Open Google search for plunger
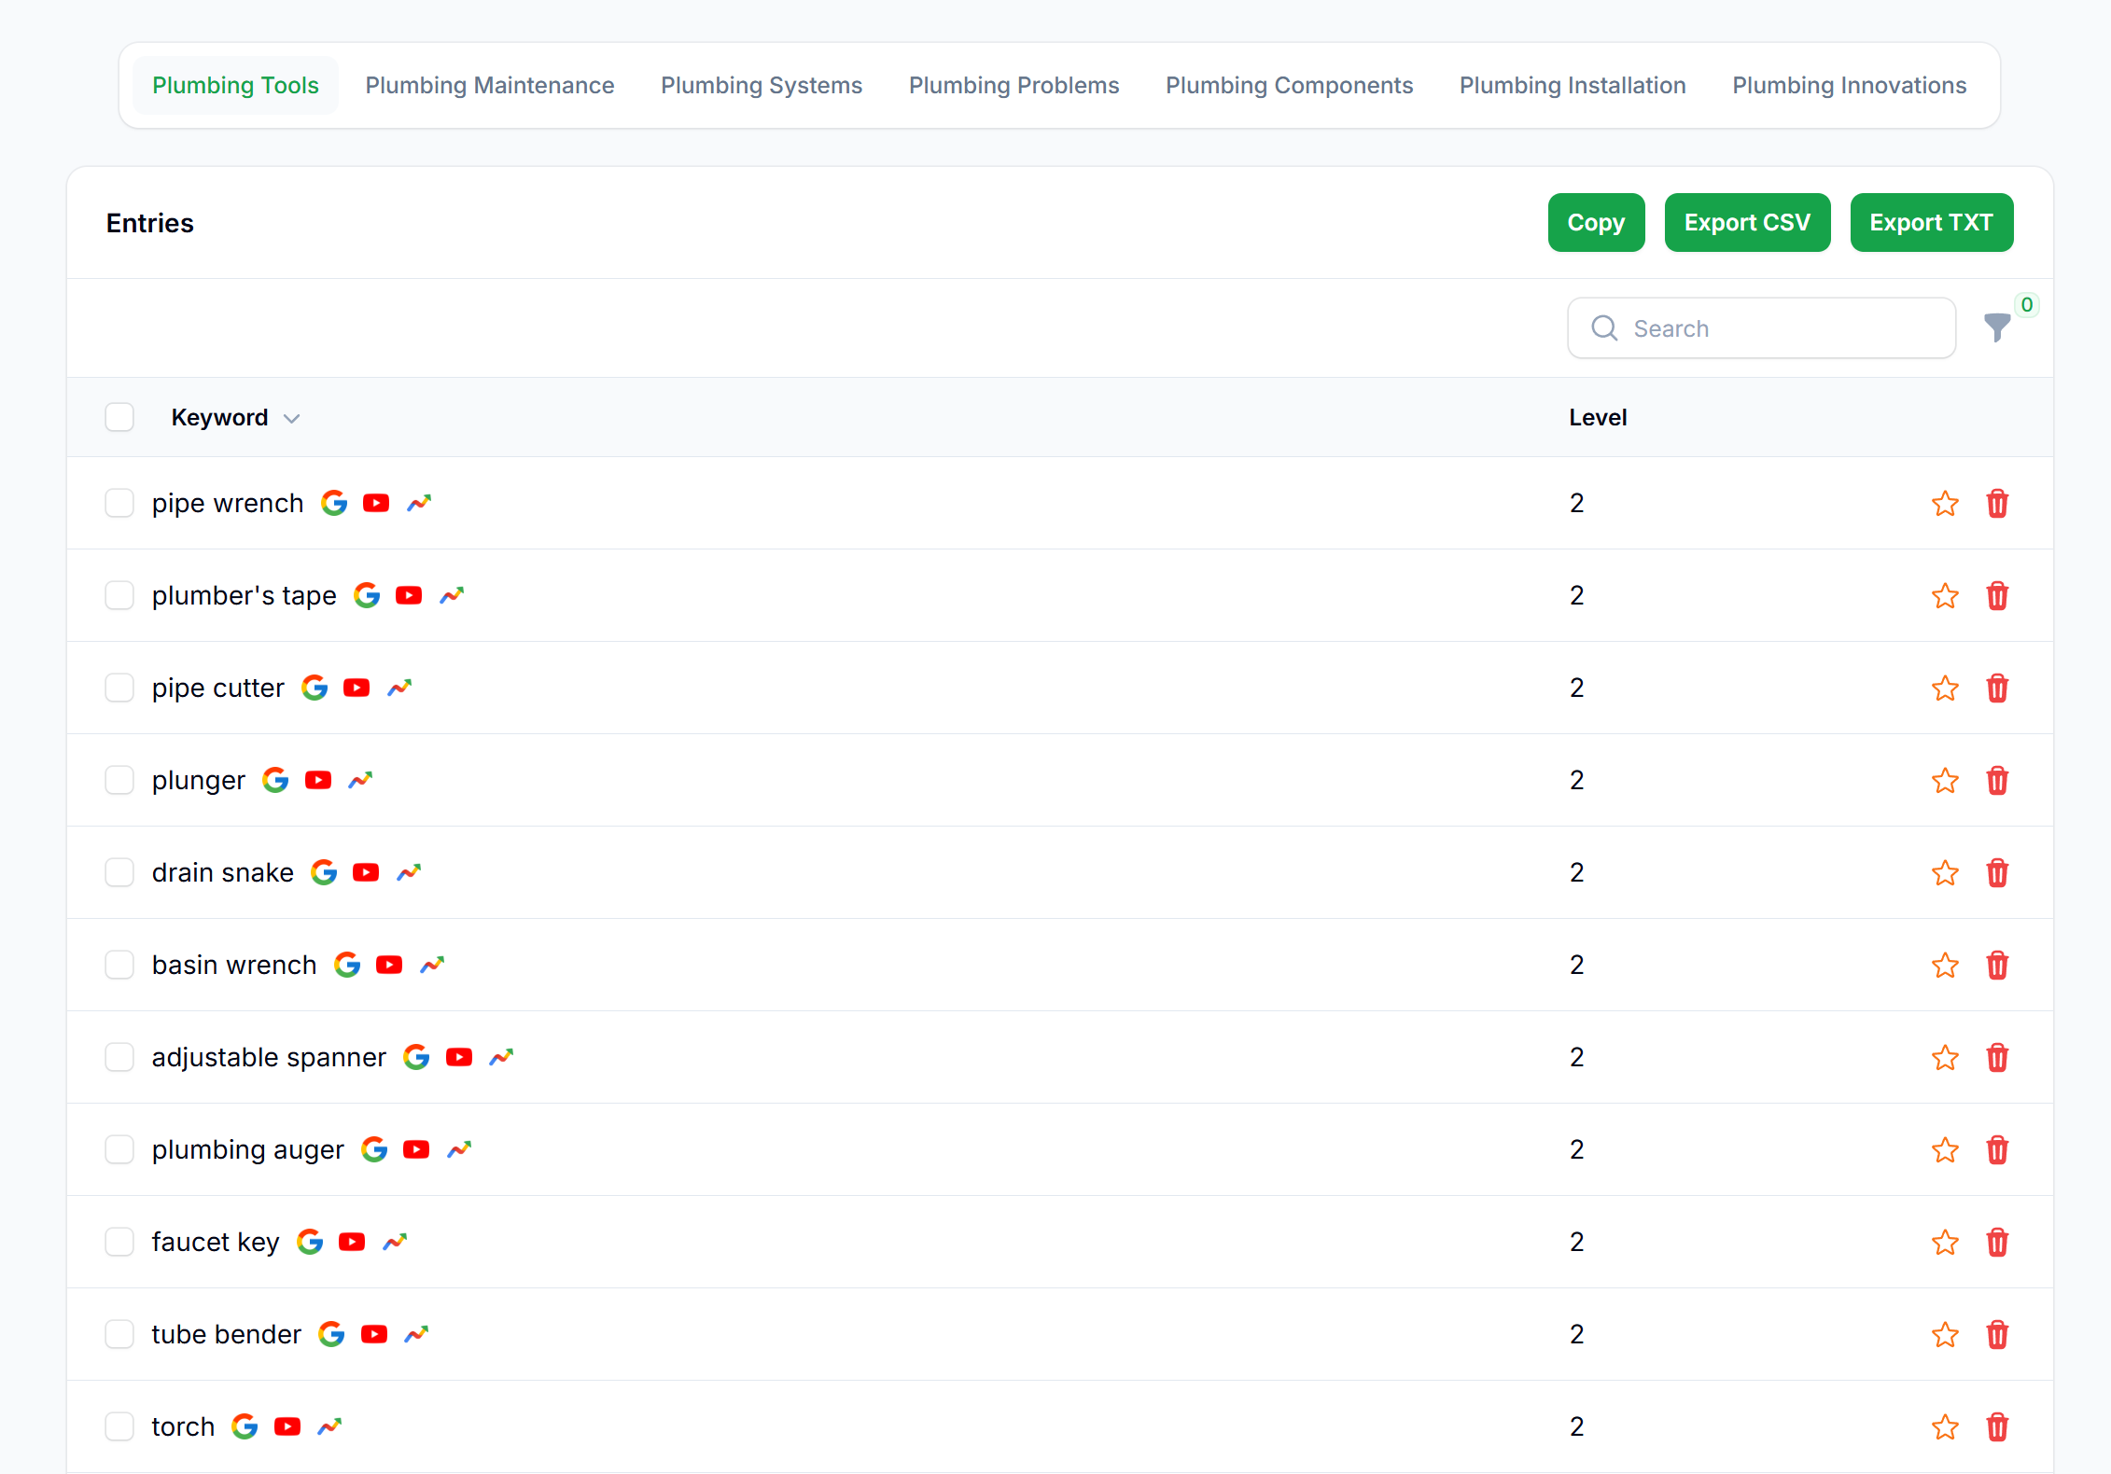This screenshot has height=1474, width=2111. pos(275,780)
